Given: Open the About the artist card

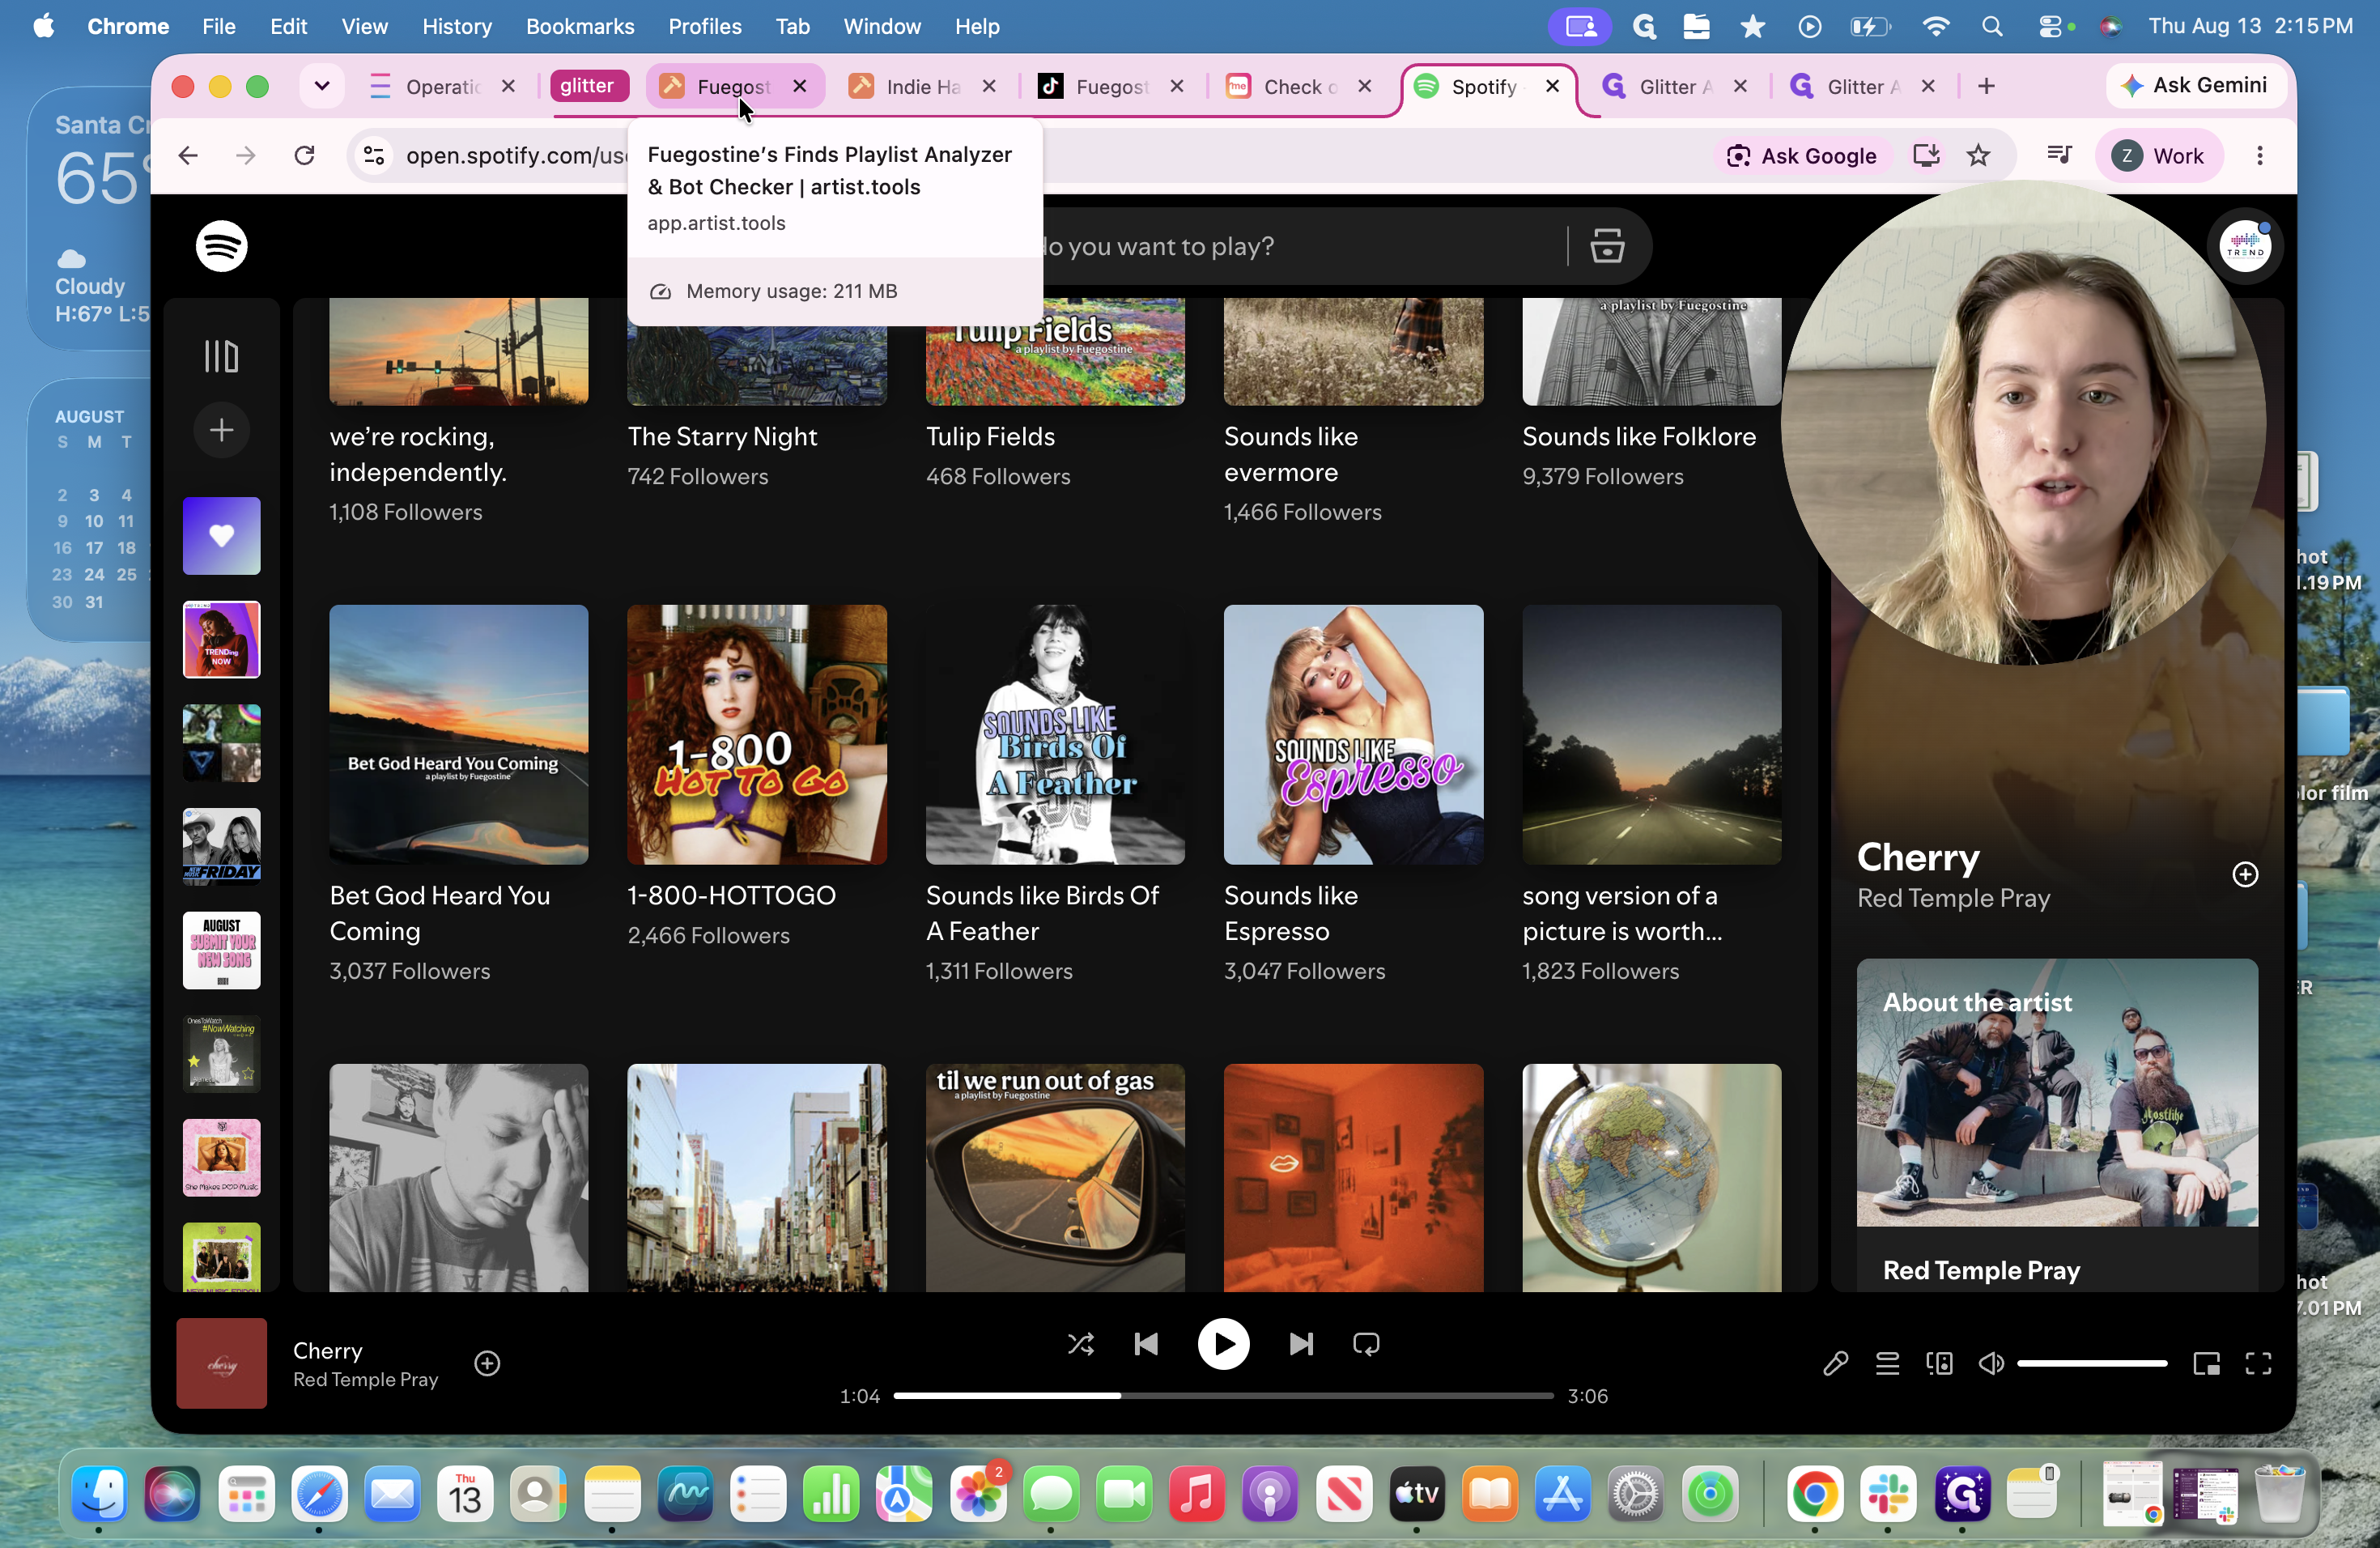Looking at the screenshot, I should pos(2057,1125).
